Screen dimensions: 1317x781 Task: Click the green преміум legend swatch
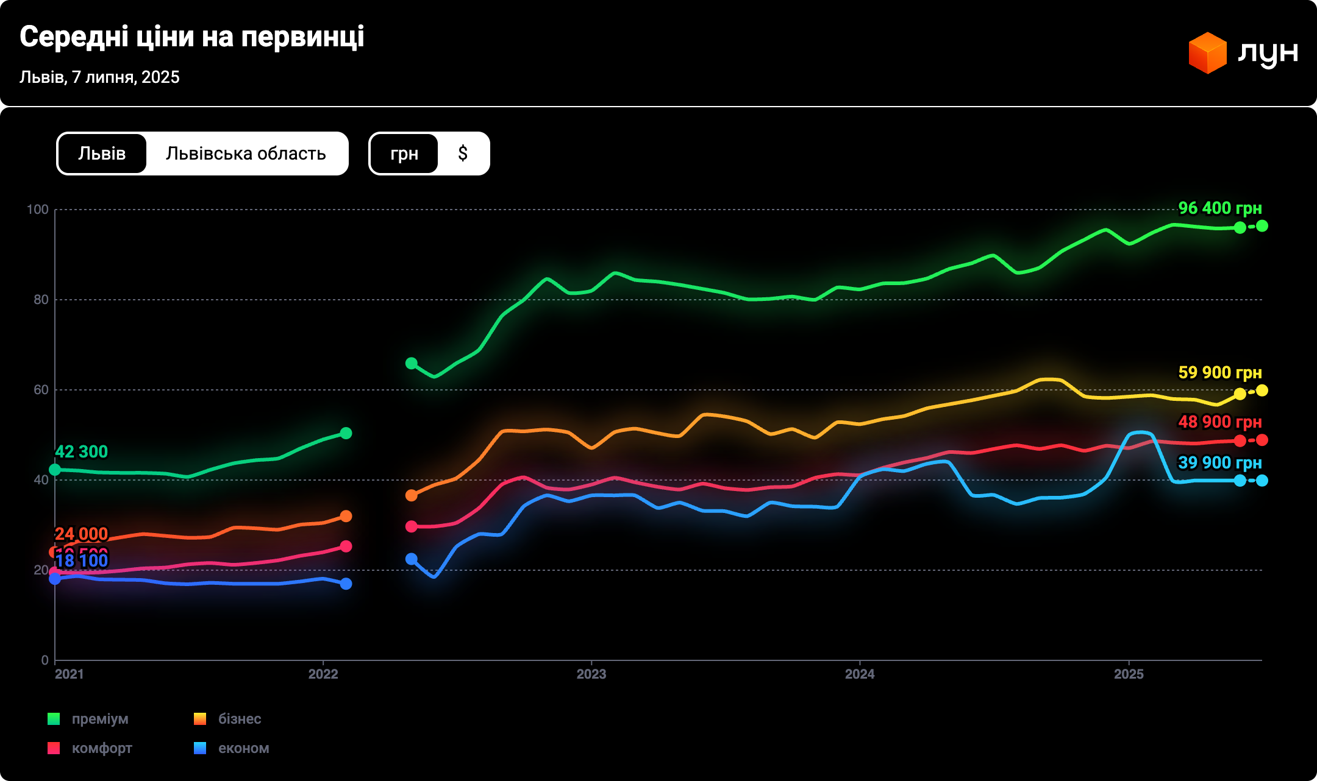(x=54, y=719)
